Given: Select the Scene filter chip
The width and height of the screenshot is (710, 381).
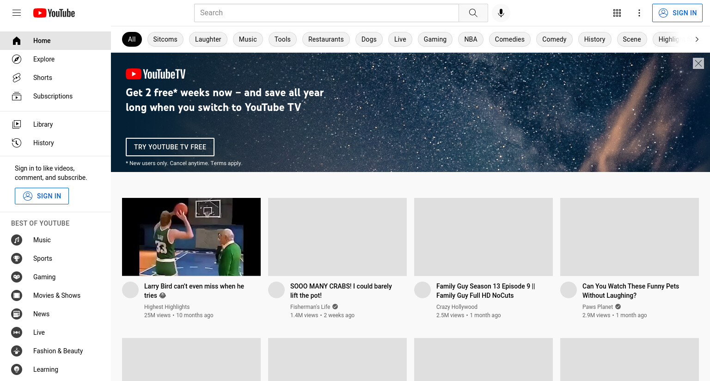Looking at the screenshot, I should pyautogui.click(x=632, y=39).
